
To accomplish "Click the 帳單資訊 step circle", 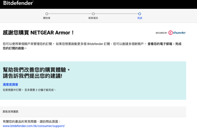I will [x=93, y=14].
